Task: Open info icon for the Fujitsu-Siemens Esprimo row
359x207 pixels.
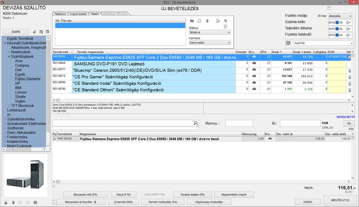Action: (x=350, y=58)
